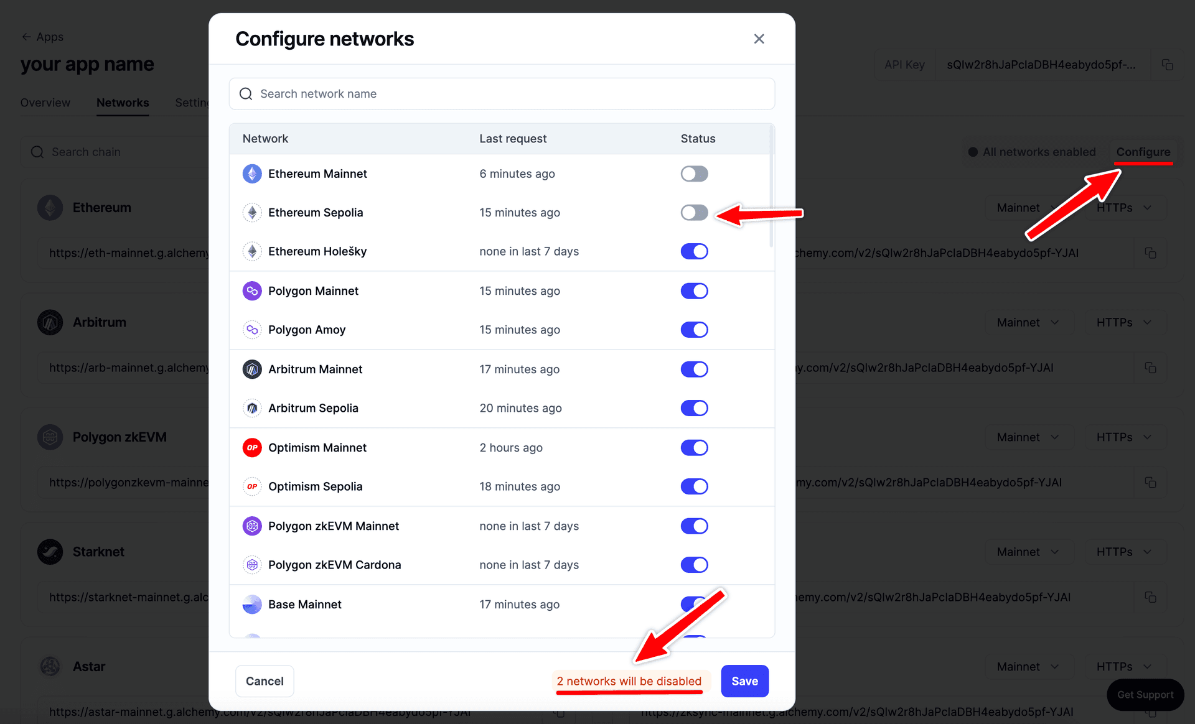Go back to Apps
The width and height of the screenshot is (1195, 724).
[42, 37]
